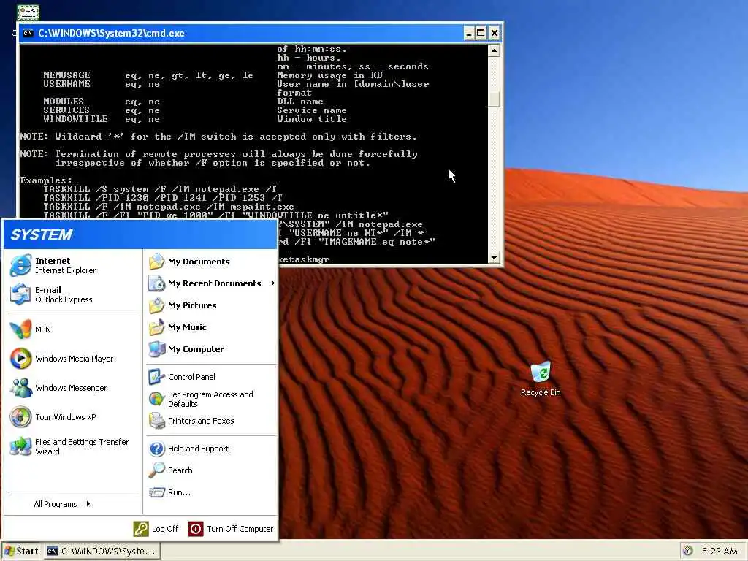Launch Outlook Express E-mail icon
Screen dimensions: 748x561
(20, 294)
